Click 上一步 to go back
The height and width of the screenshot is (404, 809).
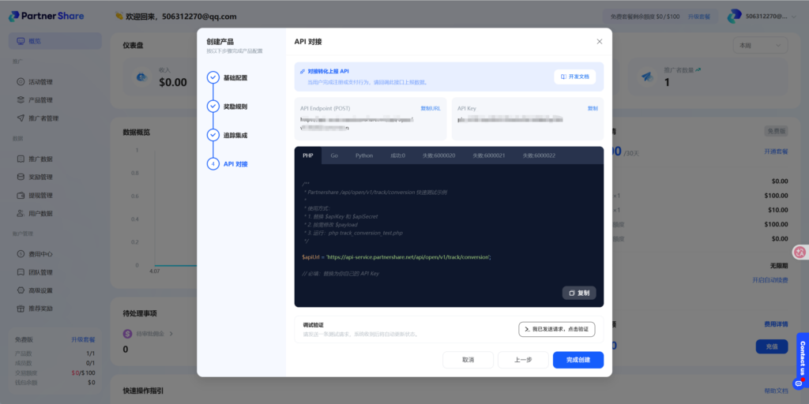tap(522, 360)
